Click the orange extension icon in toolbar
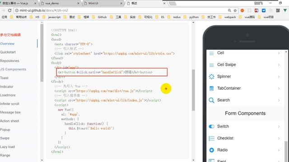This screenshot has height=162, width=289. coord(242,10)
